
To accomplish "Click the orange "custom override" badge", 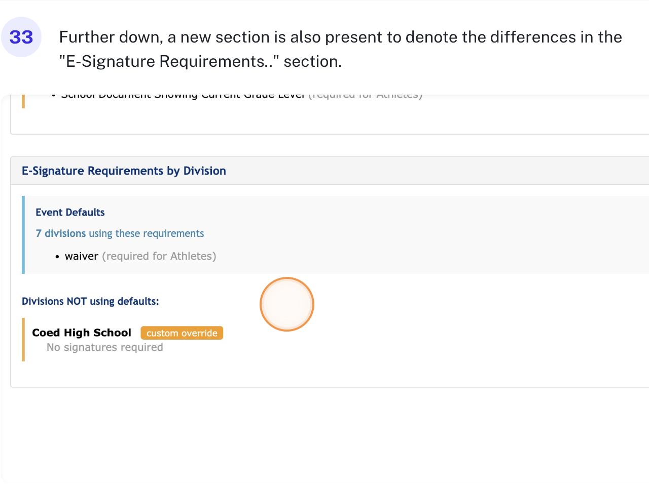I will 182,333.
